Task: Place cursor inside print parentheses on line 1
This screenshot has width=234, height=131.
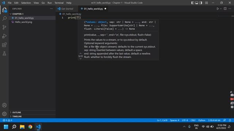Action: tap(78, 18)
